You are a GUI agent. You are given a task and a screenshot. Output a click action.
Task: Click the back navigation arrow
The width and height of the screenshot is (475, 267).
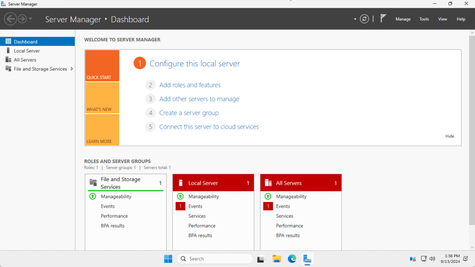click(x=10, y=19)
